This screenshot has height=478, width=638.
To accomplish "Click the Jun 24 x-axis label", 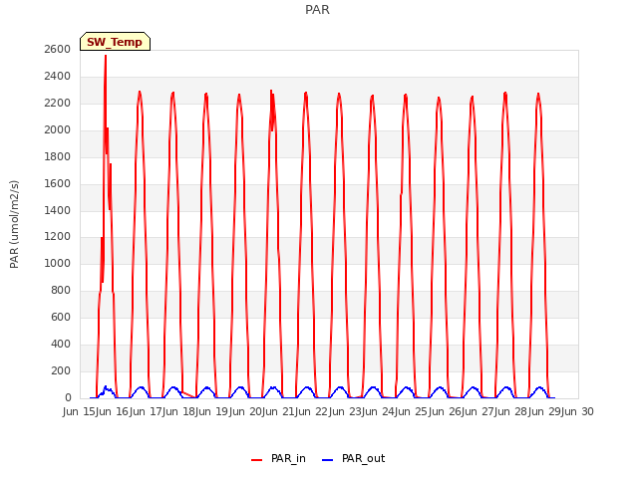I will pyautogui.click(x=379, y=411).
